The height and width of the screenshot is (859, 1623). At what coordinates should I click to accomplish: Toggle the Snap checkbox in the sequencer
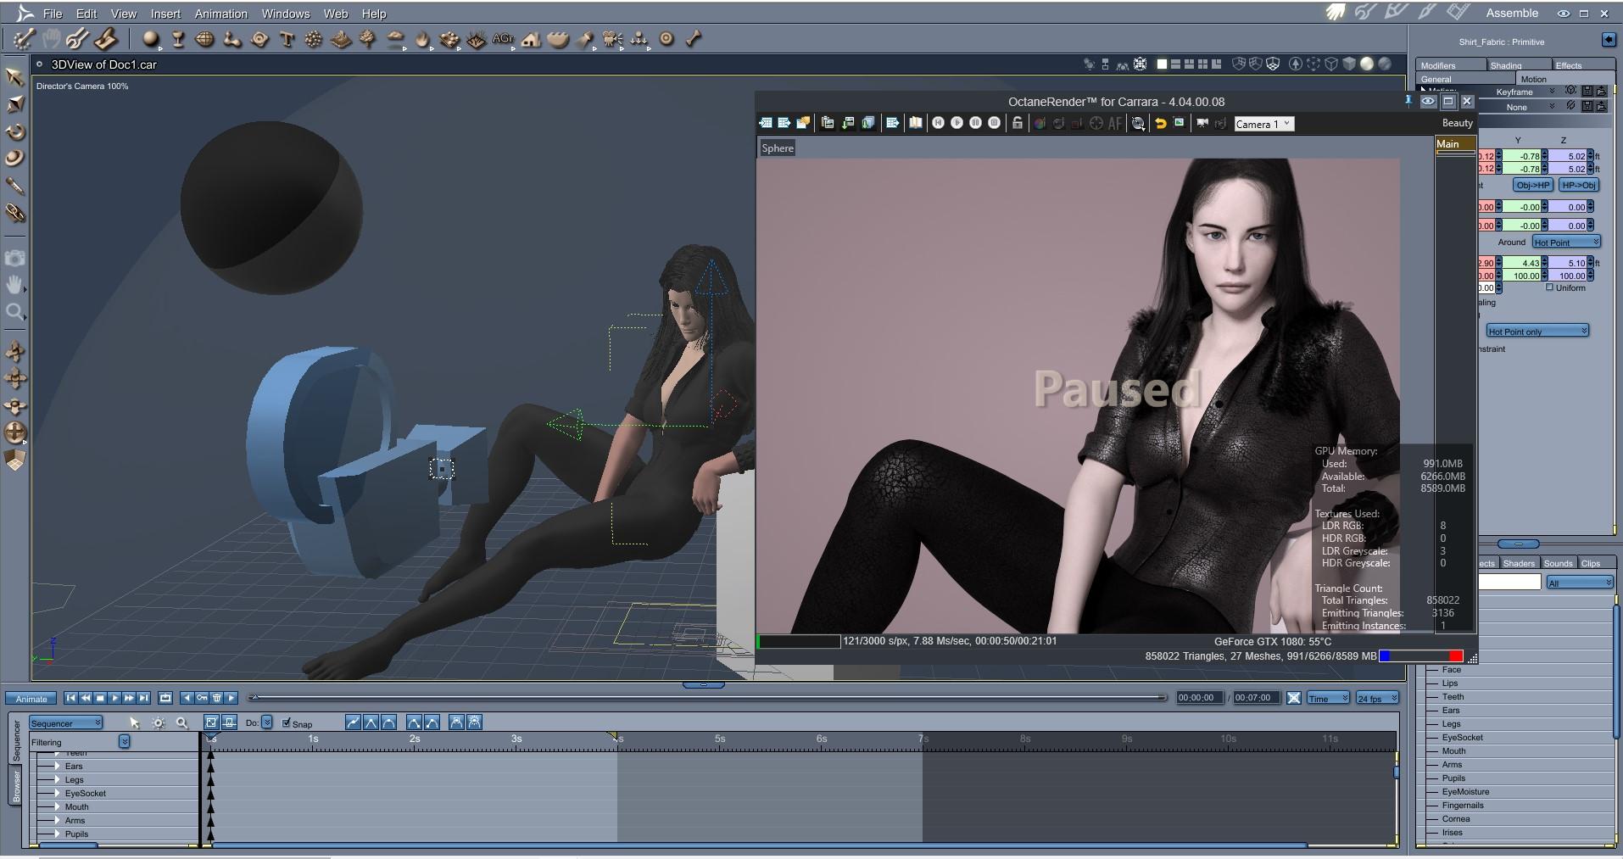coord(286,723)
